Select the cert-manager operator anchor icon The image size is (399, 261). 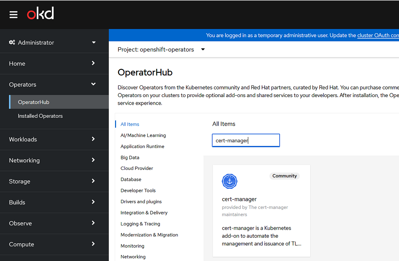coord(229,181)
